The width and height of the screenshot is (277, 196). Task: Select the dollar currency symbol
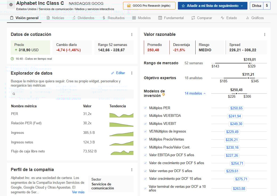[267, 6]
